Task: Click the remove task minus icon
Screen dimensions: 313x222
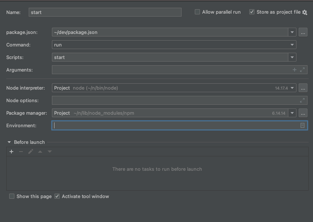Action: tap(21, 152)
